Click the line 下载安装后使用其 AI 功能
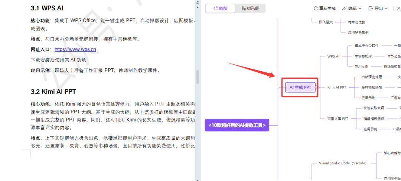Image resolution: width=401 pixels, height=181 pixels. point(58,60)
